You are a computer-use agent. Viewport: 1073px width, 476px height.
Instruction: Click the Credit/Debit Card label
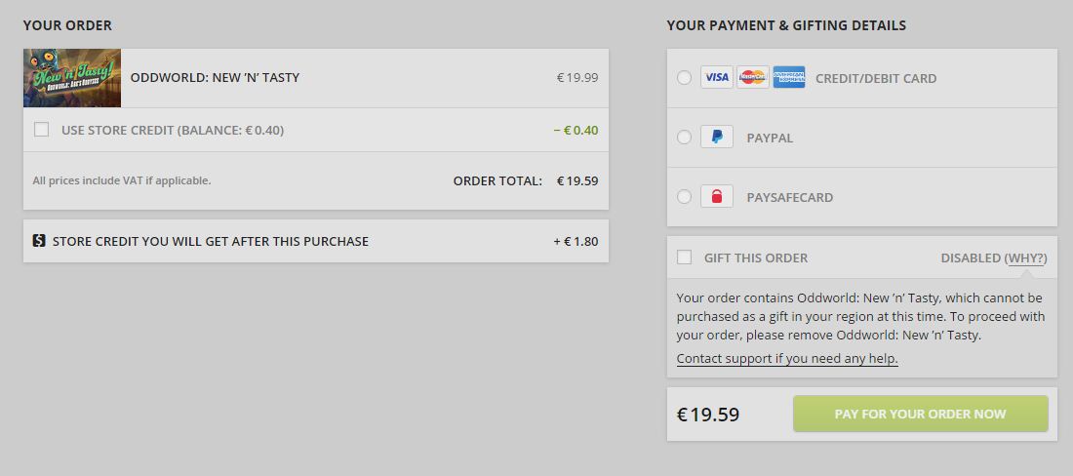(876, 78)
